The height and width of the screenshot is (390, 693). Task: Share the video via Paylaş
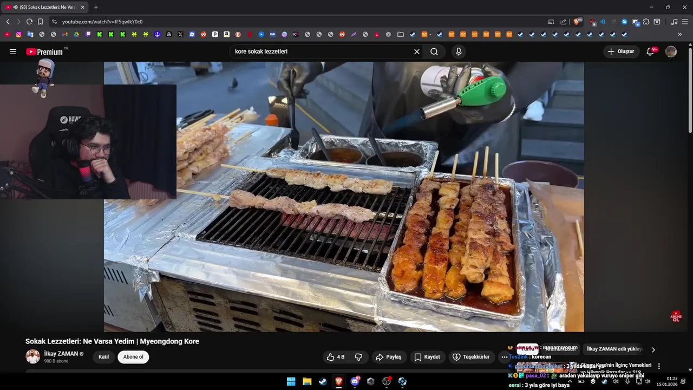pyautogui.click(x=389, y=357)
